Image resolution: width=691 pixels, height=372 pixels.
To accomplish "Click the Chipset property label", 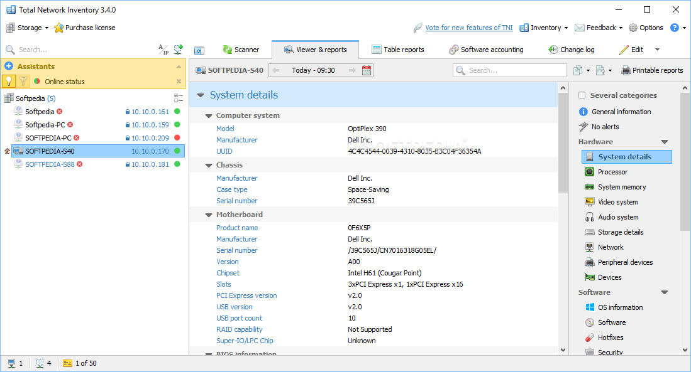I will [x=228, y=273].
